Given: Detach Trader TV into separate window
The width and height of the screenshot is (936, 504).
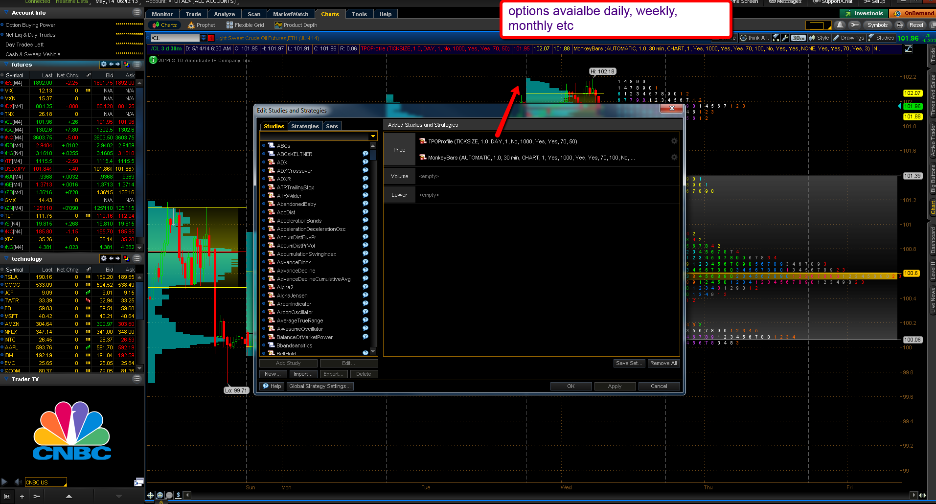Looking at the screenshot, I should 139,482.
